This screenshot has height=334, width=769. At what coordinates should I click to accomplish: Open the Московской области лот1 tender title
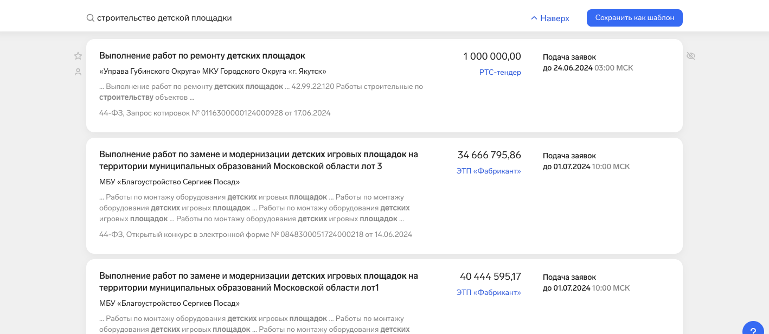coord(258,281)
